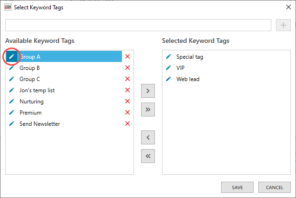Delete the Send Newsletter tag
Screen dimensions: 296x198
click(128, 124)
